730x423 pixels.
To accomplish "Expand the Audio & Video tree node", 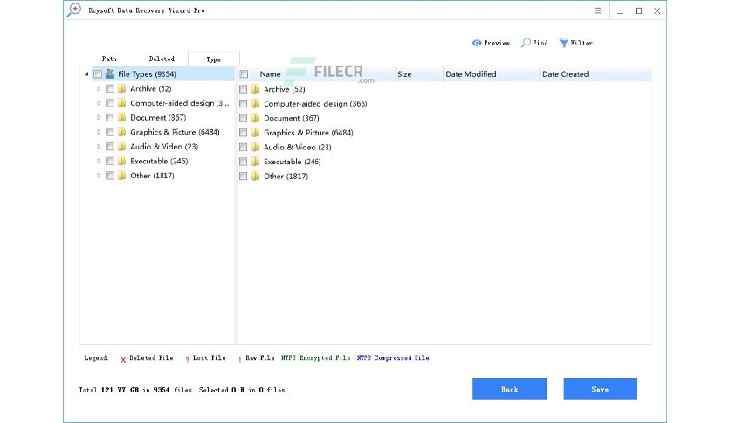I will (99, 146).
